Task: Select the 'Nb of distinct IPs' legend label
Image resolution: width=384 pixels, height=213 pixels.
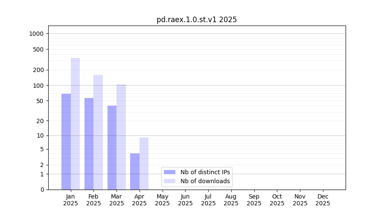Action: tap(205, 172)
